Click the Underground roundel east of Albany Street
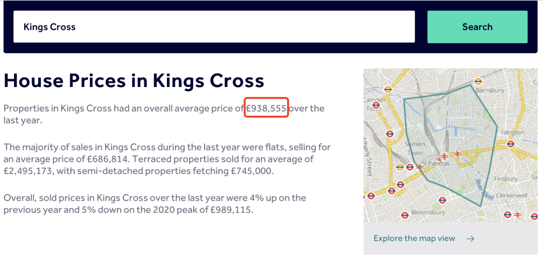The width and height of the screenshot is (543, 261). coord(390,134)
